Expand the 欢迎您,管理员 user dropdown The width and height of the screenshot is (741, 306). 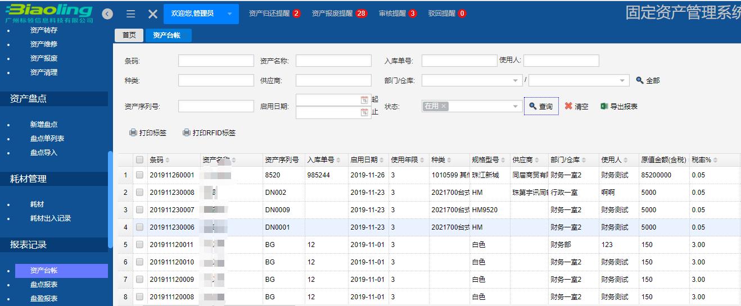pyautogui.click(x=229, y=13)
